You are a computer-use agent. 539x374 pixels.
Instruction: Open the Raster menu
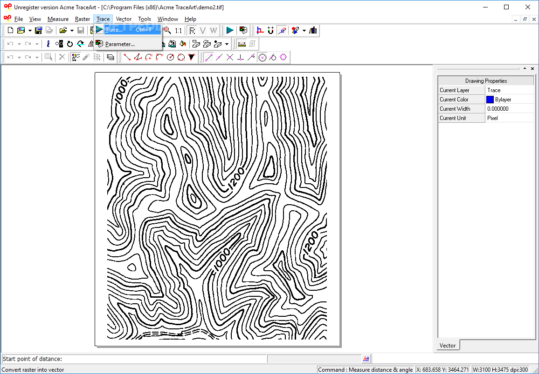(83, 19)
